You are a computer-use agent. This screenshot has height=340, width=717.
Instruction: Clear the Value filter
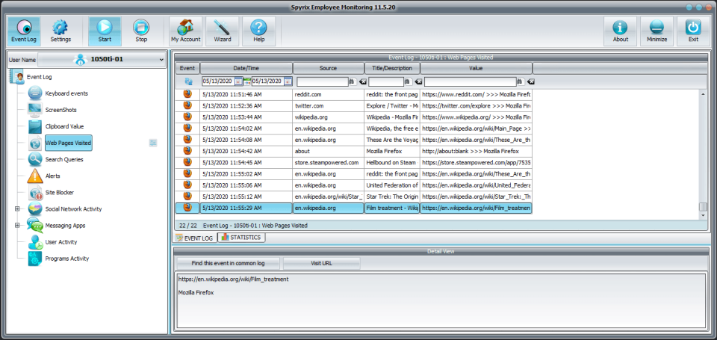530,81
